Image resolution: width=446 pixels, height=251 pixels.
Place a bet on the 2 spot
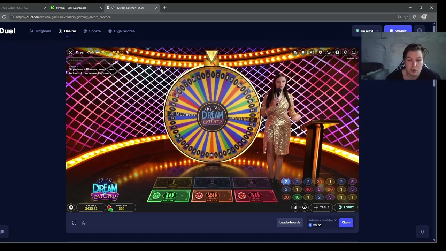(x=212, y=182)
